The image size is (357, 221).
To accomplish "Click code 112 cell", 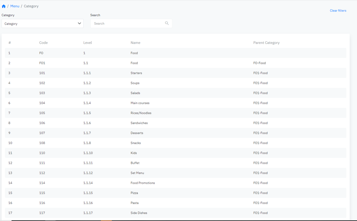I will coord(42,173).
